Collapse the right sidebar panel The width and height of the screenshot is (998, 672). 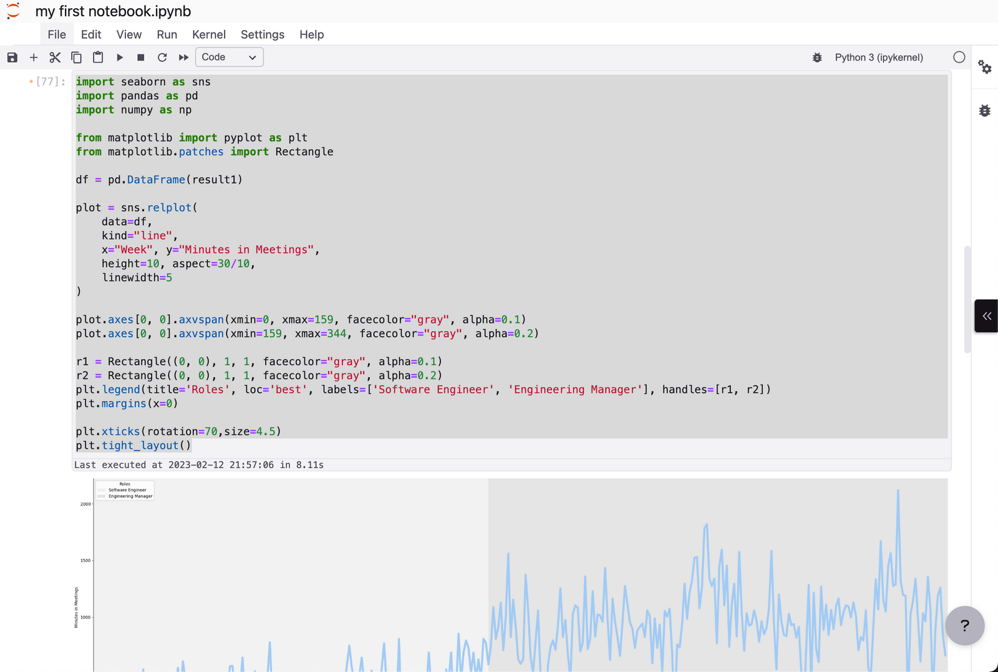click(986, 316)
